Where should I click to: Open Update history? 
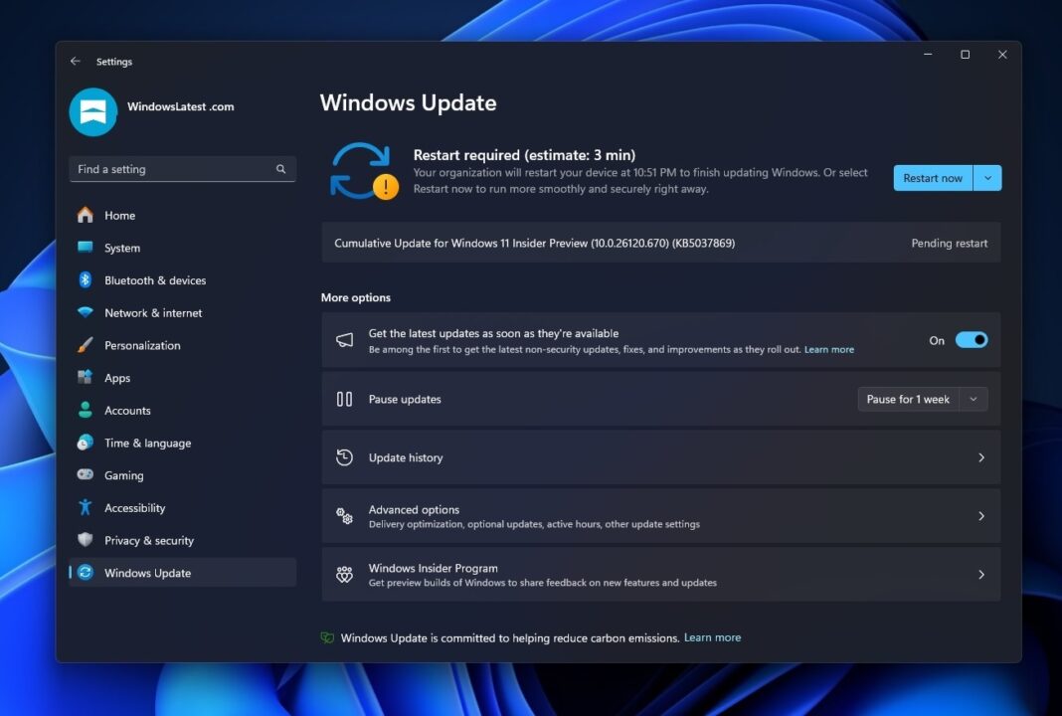click(x=660, y=457)
